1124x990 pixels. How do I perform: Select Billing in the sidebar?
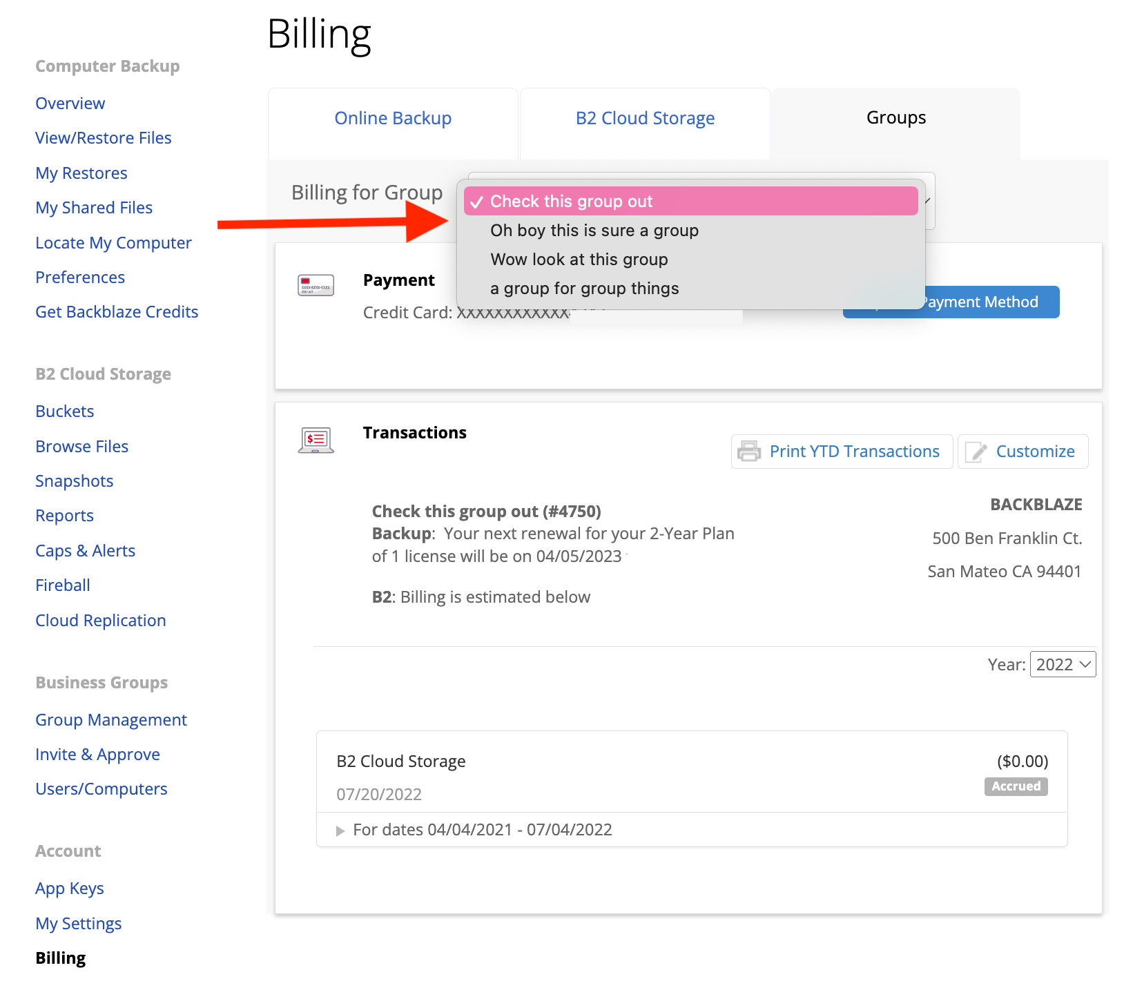click(61, 958)
